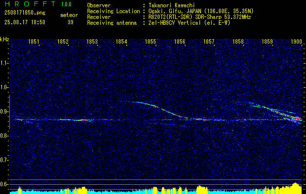This screenshot has height=194, width=306.
Task: Click the kHz axis unit label
Action: click(x=4, y=39)
